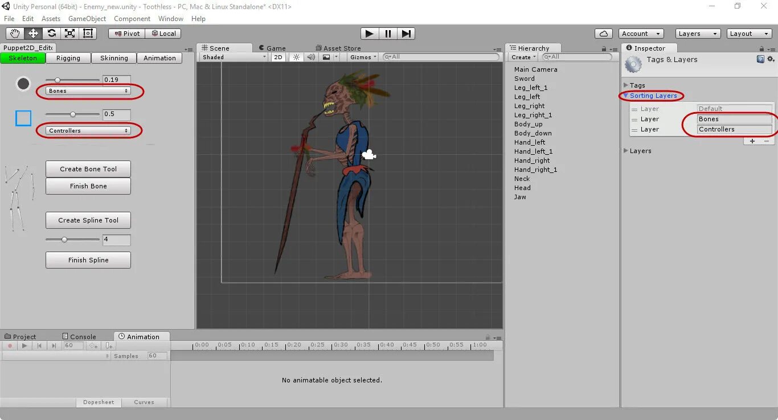Viewport: 778px width, 420px height.
Task: Open the GameObject menu
Action: pyautogui.click(x=87, y=19)
